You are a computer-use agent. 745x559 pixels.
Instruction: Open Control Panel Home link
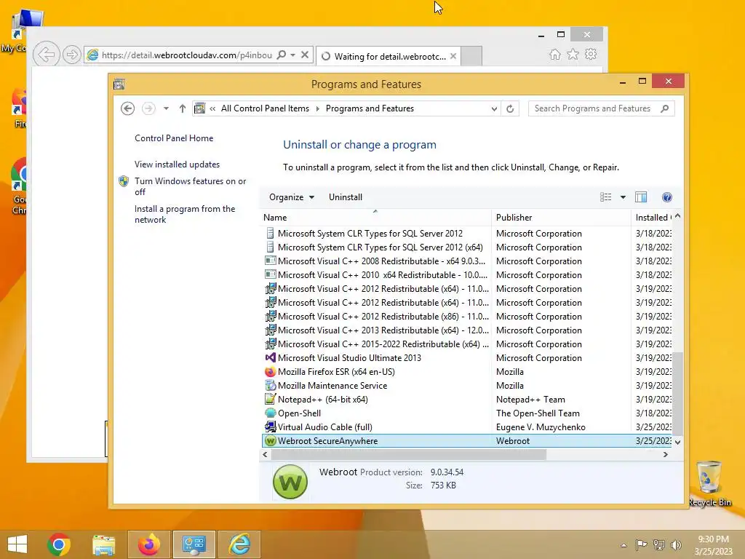pos(174,138)
